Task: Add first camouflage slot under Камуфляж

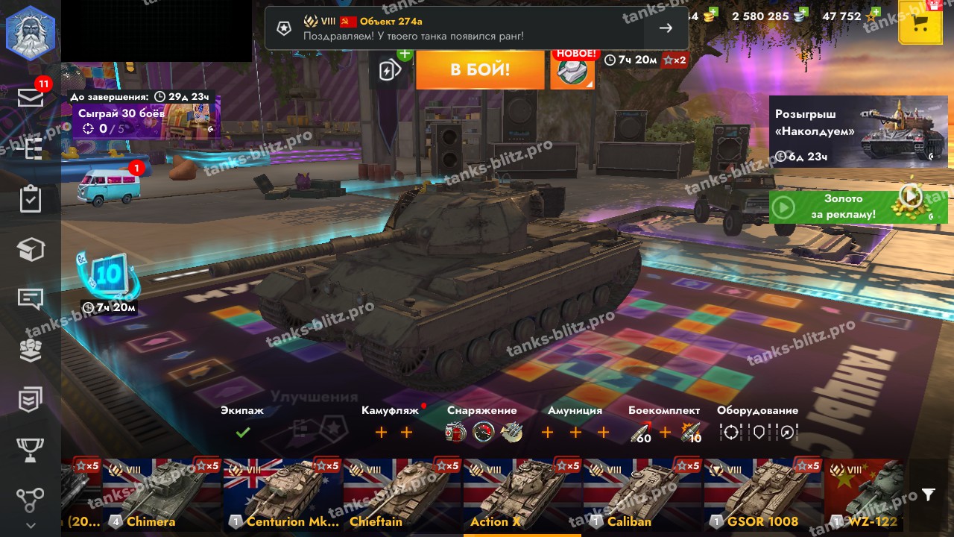Action: 381,432
